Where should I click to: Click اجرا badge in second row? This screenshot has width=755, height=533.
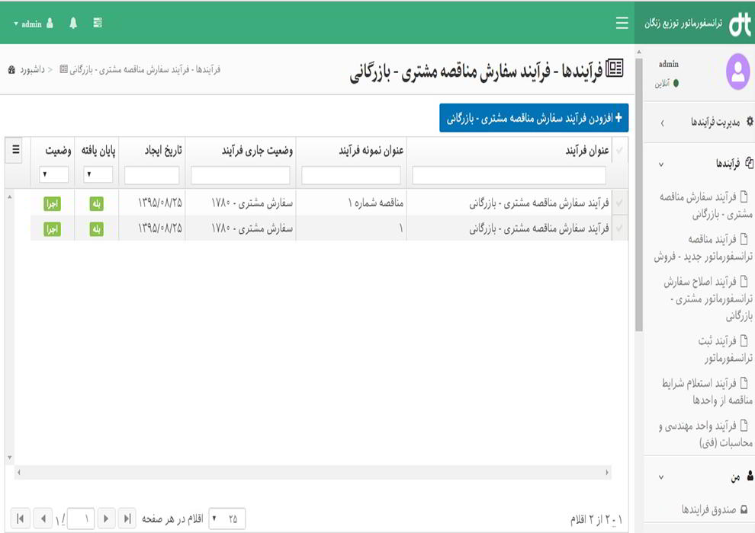52,229
